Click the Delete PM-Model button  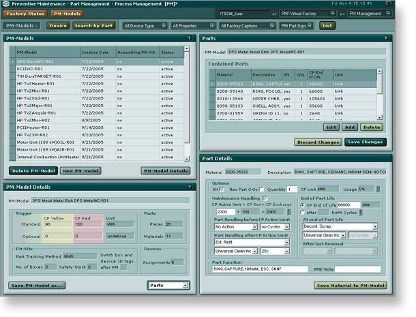click(33, 170)
